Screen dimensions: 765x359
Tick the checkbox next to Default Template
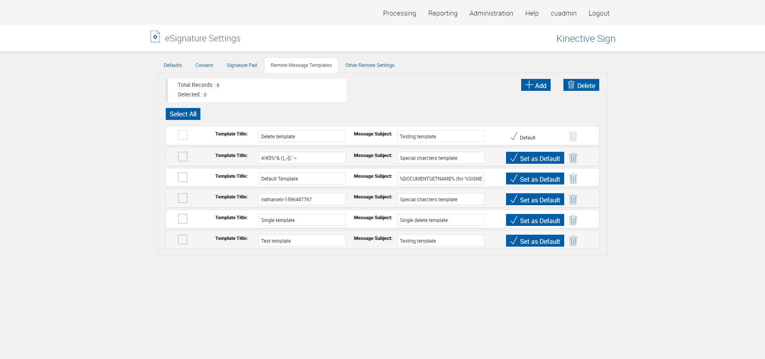click(182, 177)
